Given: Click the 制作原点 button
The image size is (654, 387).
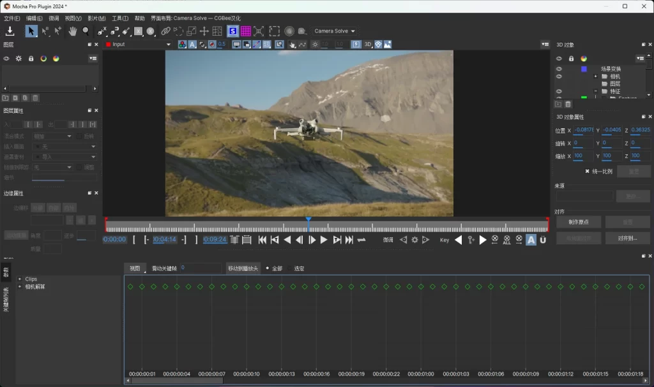Looking at the screenshot, I should point(577,222).
